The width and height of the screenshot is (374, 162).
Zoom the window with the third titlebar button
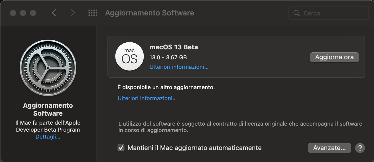33,13
